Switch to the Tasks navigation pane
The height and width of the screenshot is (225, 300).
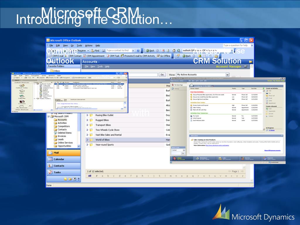[64, 172]
